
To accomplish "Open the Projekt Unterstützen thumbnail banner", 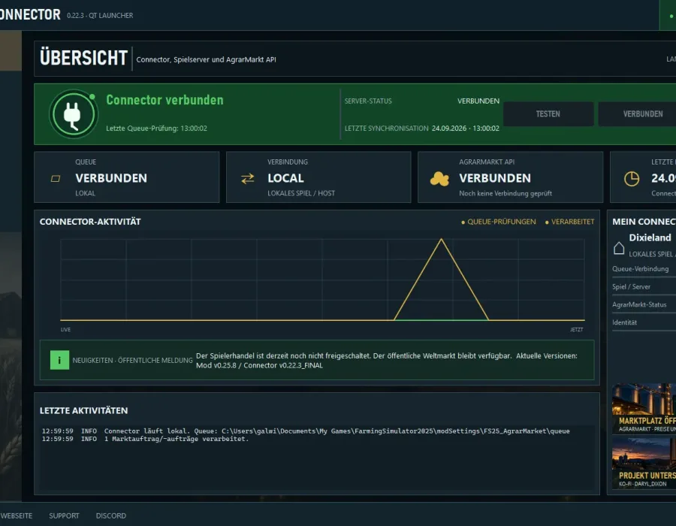I will pyautogui.click(x=644, y=463).
